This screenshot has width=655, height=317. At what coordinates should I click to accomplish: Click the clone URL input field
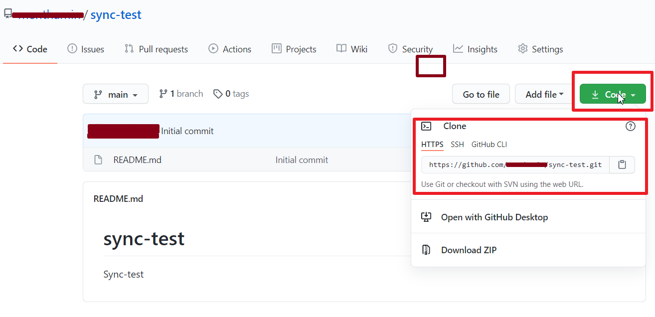[515, 164]
